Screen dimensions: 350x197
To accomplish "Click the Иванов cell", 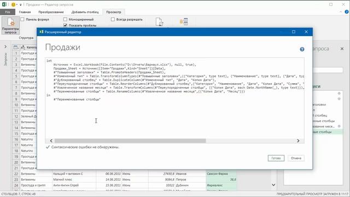I will [190, 173].
